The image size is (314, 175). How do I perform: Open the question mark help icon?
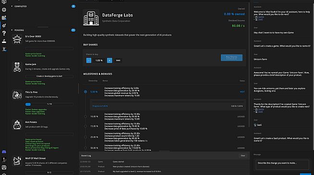4,33
